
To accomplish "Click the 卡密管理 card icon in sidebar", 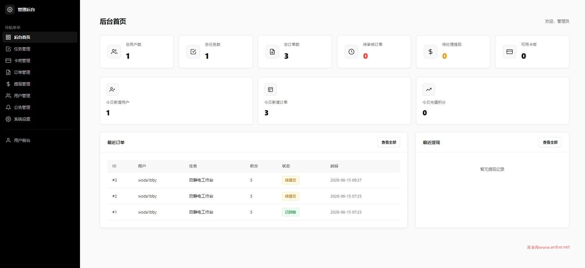I will (8, 61).
